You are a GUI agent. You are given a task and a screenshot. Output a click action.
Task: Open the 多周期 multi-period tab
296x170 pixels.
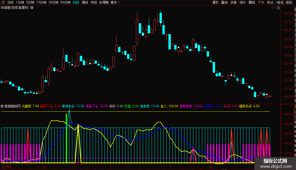click(x=103, y=2)
